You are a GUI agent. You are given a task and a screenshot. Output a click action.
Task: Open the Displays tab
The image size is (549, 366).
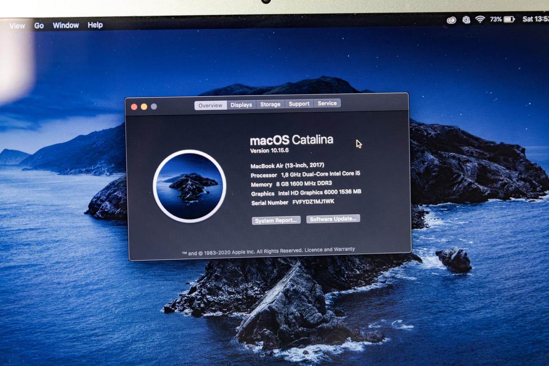pos(241,105)
